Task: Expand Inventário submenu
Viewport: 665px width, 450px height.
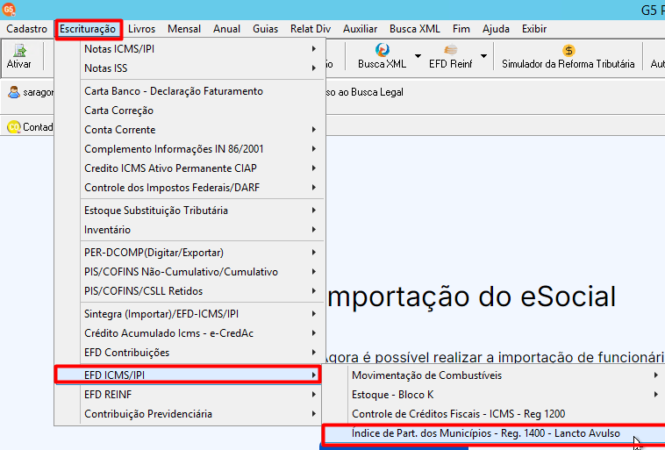Action: coord(189,230)
